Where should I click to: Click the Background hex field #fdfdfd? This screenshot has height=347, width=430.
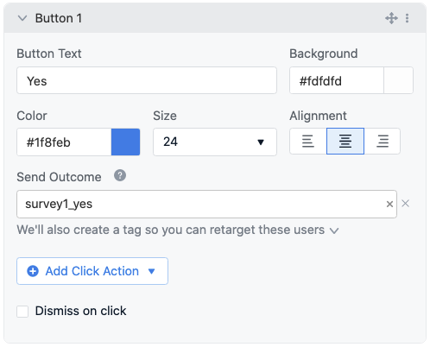click(x=337, y=80)
